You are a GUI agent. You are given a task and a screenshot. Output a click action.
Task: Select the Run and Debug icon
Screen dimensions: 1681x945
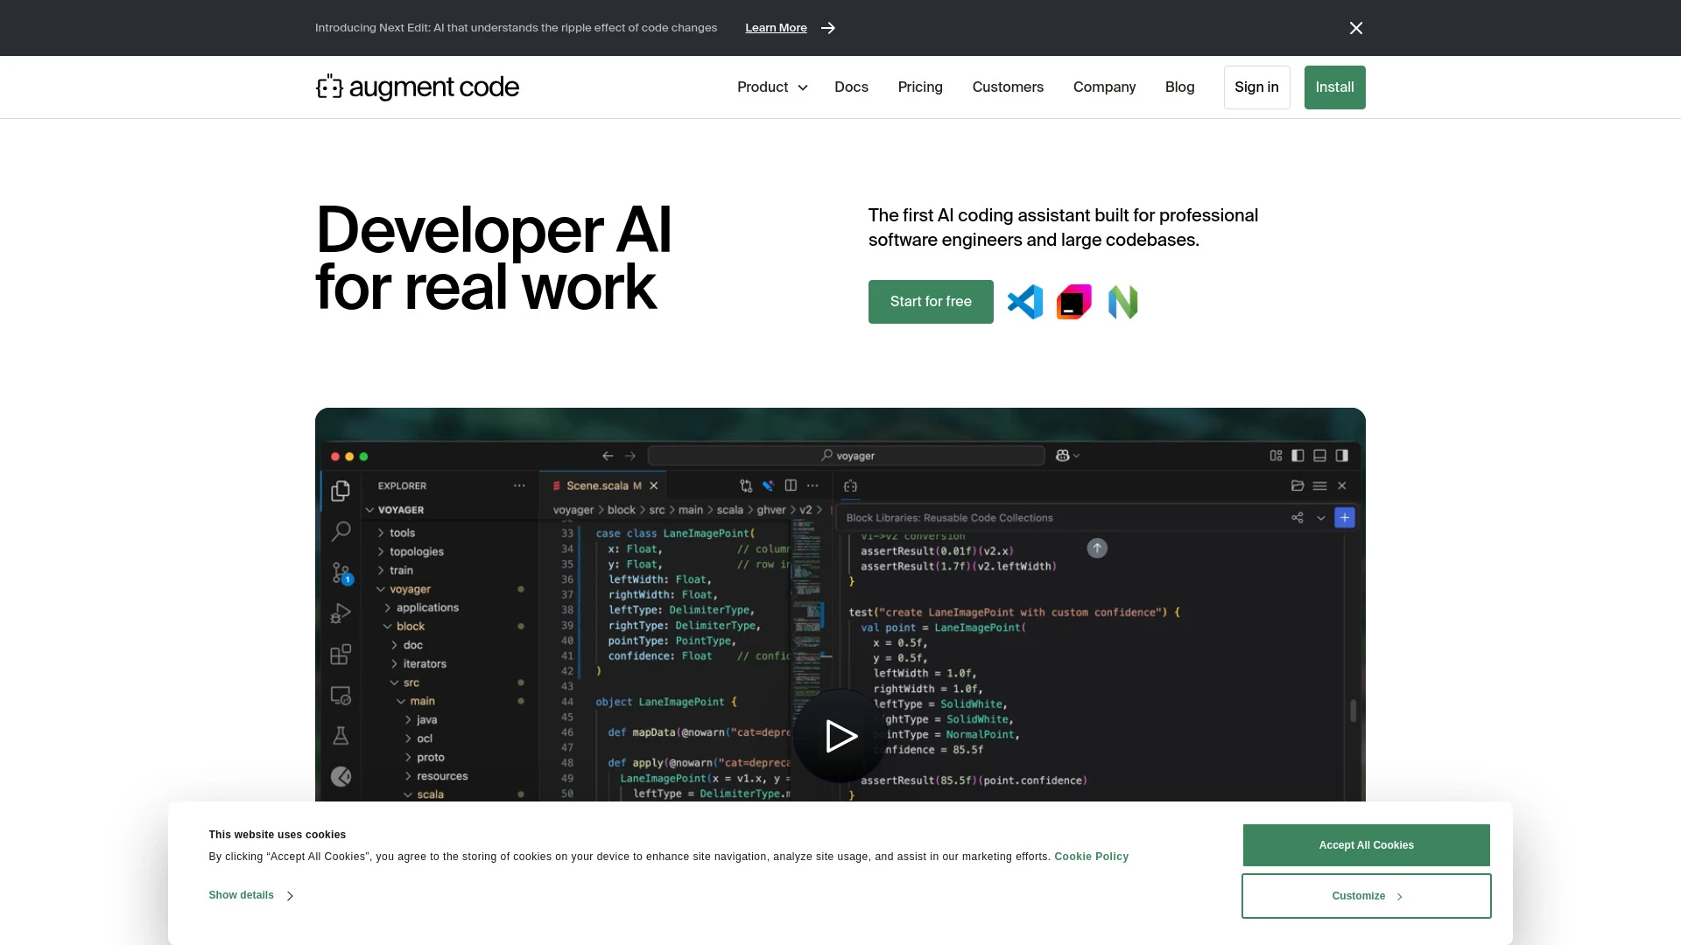(x=341, y=613)
